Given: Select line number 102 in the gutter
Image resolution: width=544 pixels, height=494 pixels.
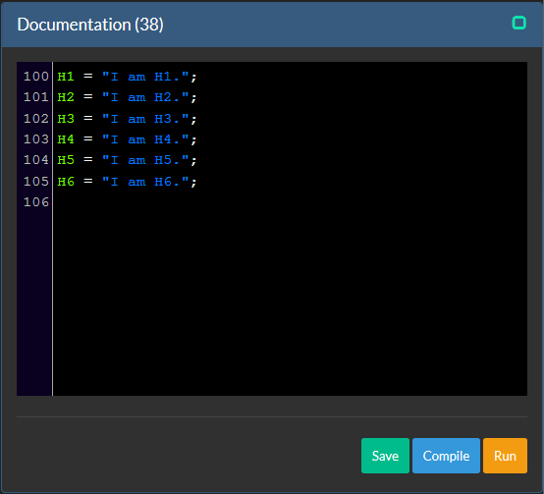Looking at the screenshot, I should pyautogui.click(x=36, y=119).
